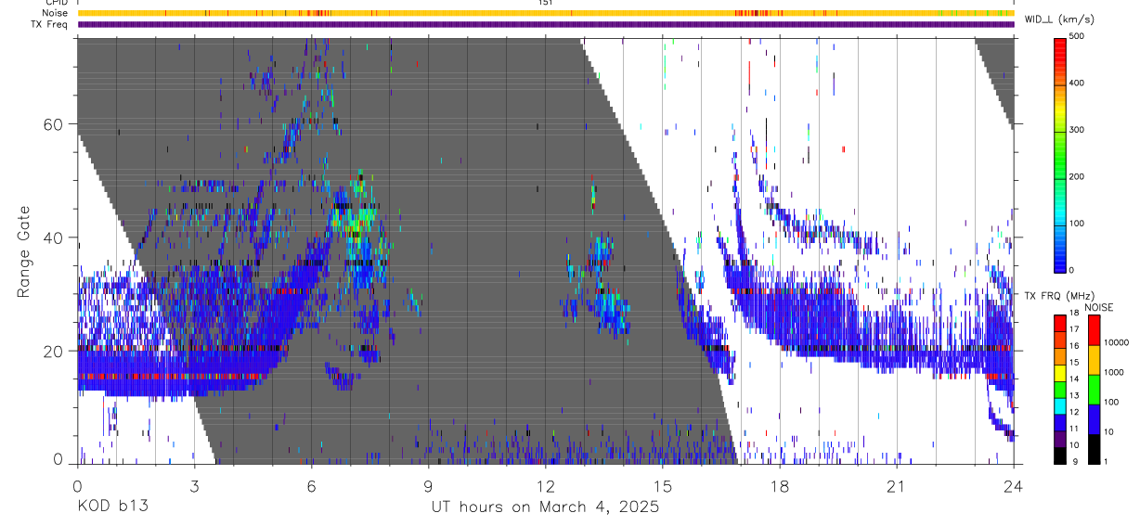Click the TX FRQ (MHz) color scale bar
Image resolution: width=1140 pixels, height=526 pixels.
pos(1060,389)
